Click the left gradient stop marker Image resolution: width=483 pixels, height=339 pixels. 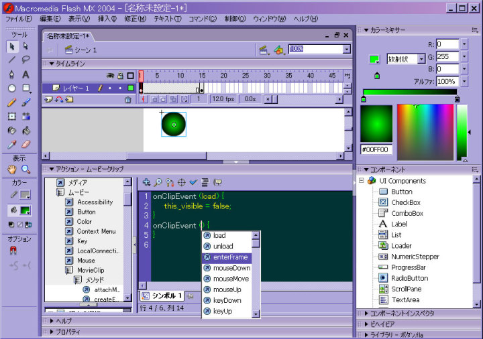[x=364, y=99]
